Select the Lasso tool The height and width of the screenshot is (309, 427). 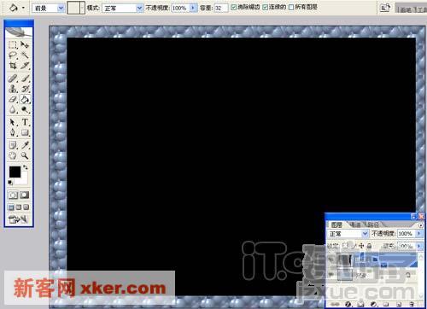pos(13,55)
